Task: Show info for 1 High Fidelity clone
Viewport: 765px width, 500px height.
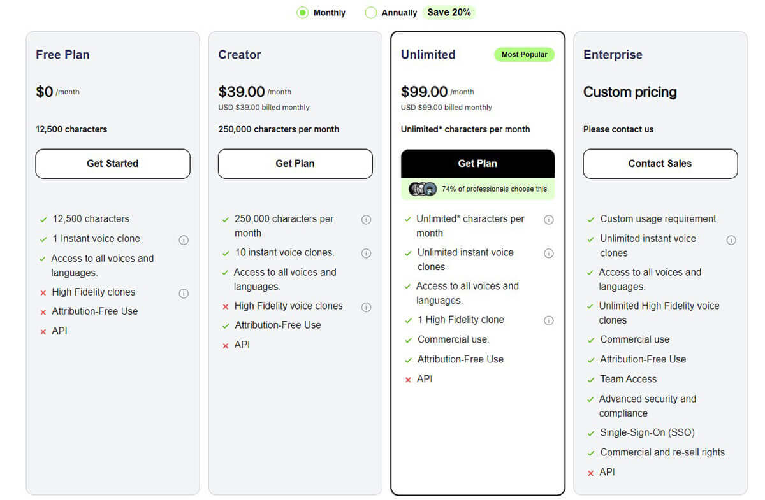Action: coord(548,320)
